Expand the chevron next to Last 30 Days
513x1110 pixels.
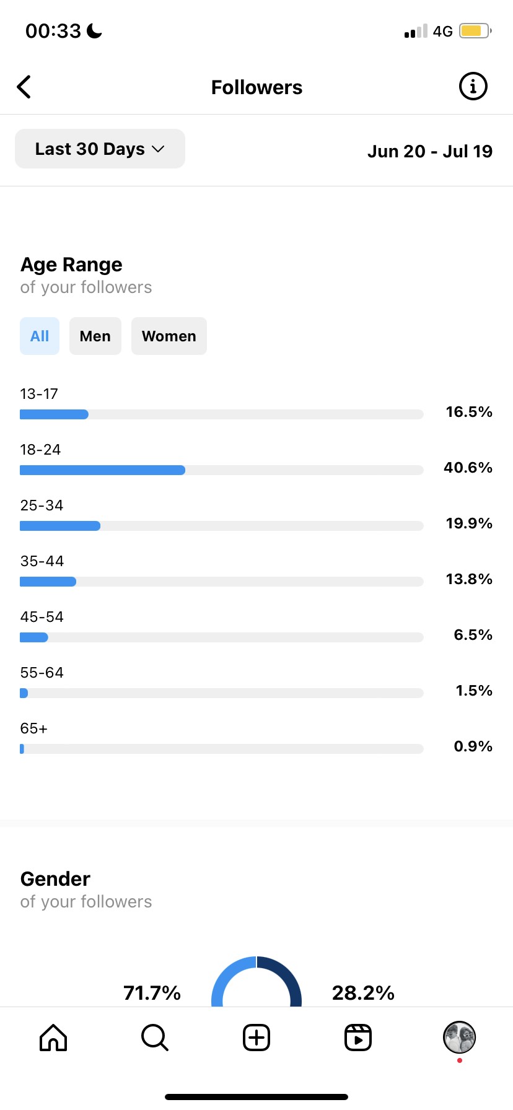coord(158,149)
